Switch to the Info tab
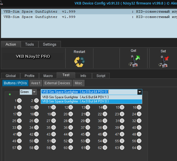The image size is (177, 161). pos(83,76)
